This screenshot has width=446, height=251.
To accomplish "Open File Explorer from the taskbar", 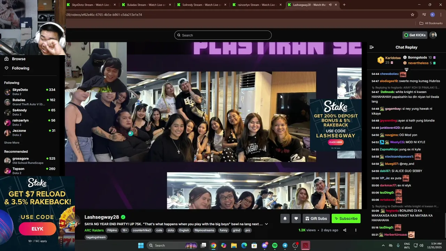I will (234, 245).
